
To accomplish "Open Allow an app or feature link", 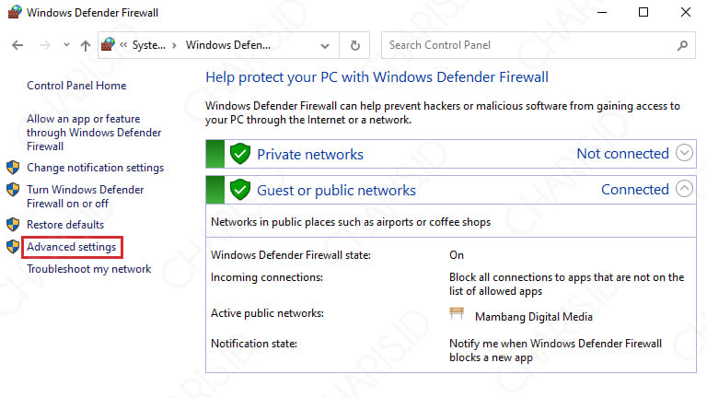I will [94, 133].
